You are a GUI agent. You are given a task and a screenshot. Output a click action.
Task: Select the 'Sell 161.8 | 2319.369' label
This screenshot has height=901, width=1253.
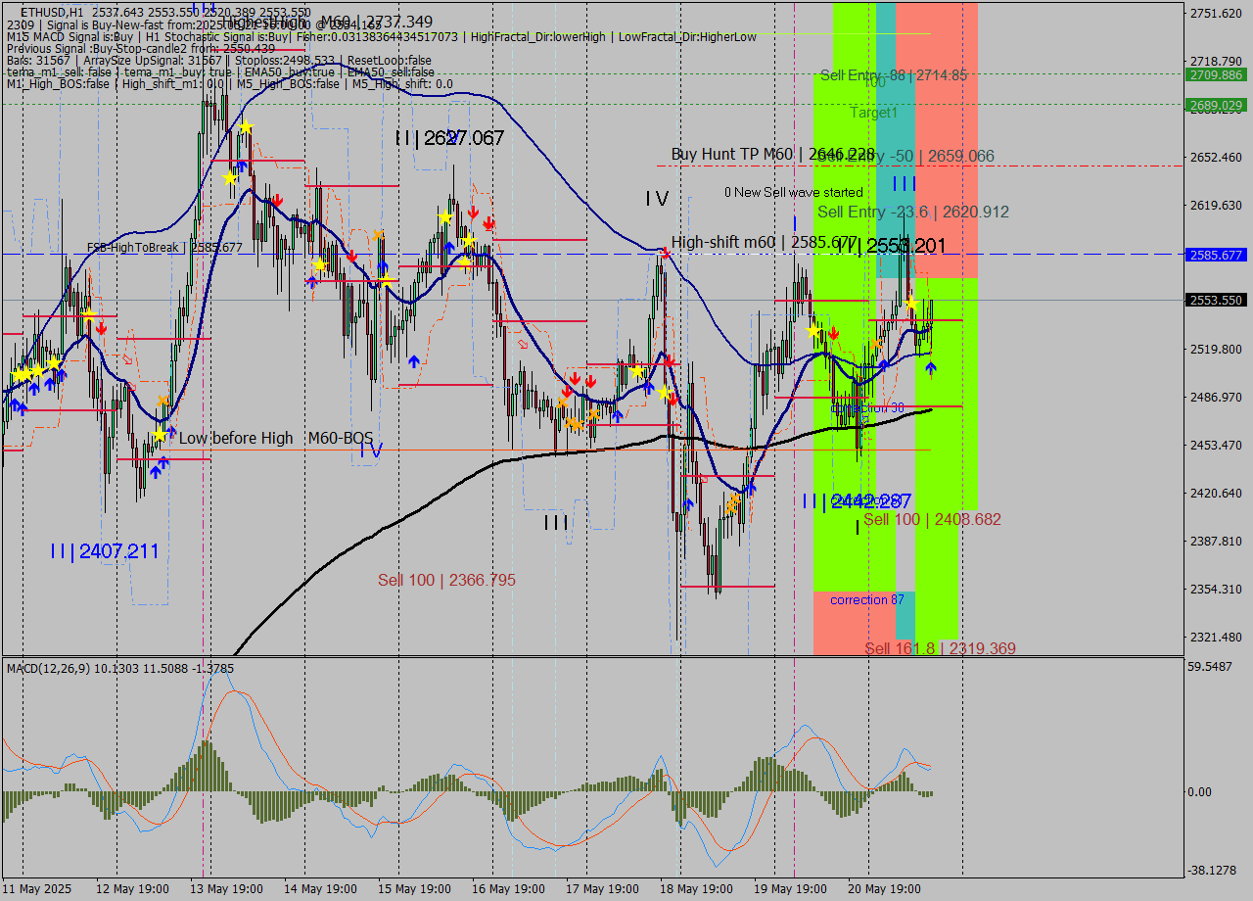click(x=939, y=648)
